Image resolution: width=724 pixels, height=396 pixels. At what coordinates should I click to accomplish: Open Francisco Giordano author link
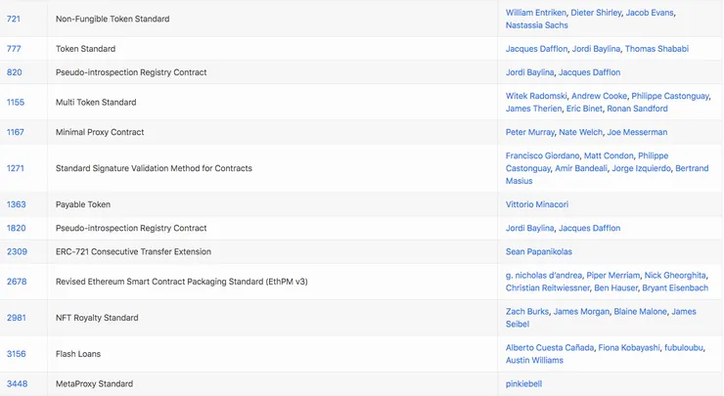(x=542, y=155)
